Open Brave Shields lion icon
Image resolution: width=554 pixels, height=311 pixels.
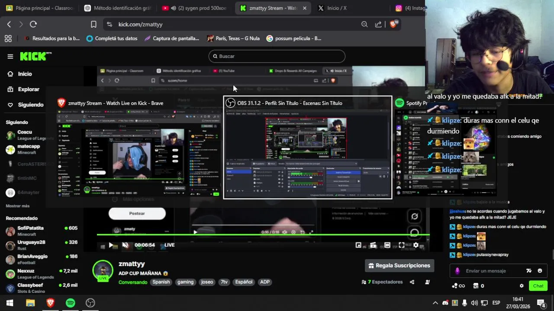[x=393, y=24]
